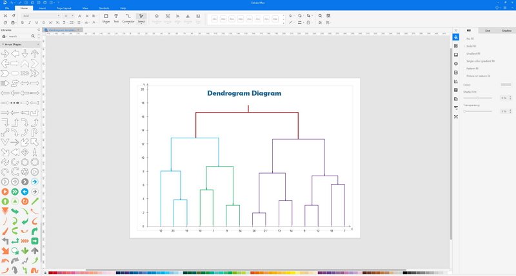Pick the orange circle play arrow shape
The height and width of the screenshot is (276, 516).
(5, 192)
